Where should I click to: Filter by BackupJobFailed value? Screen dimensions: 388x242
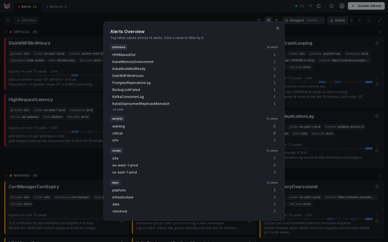(194, 90)
